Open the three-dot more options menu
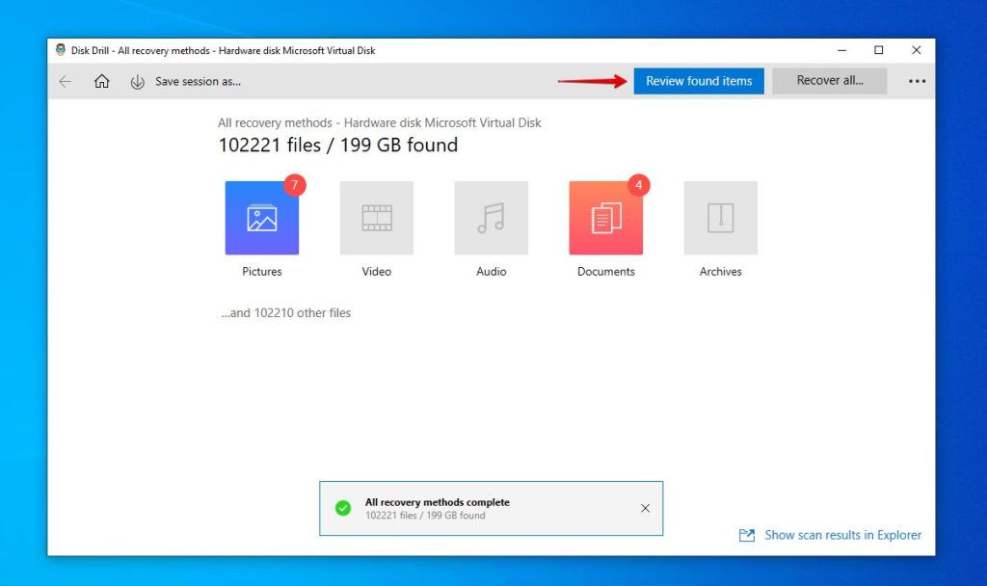The image size is (987, 586). (918, 81)
